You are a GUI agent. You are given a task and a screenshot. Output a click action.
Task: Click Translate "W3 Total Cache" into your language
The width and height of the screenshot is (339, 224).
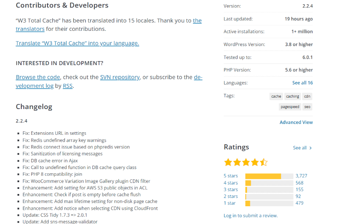coord(78,43)
